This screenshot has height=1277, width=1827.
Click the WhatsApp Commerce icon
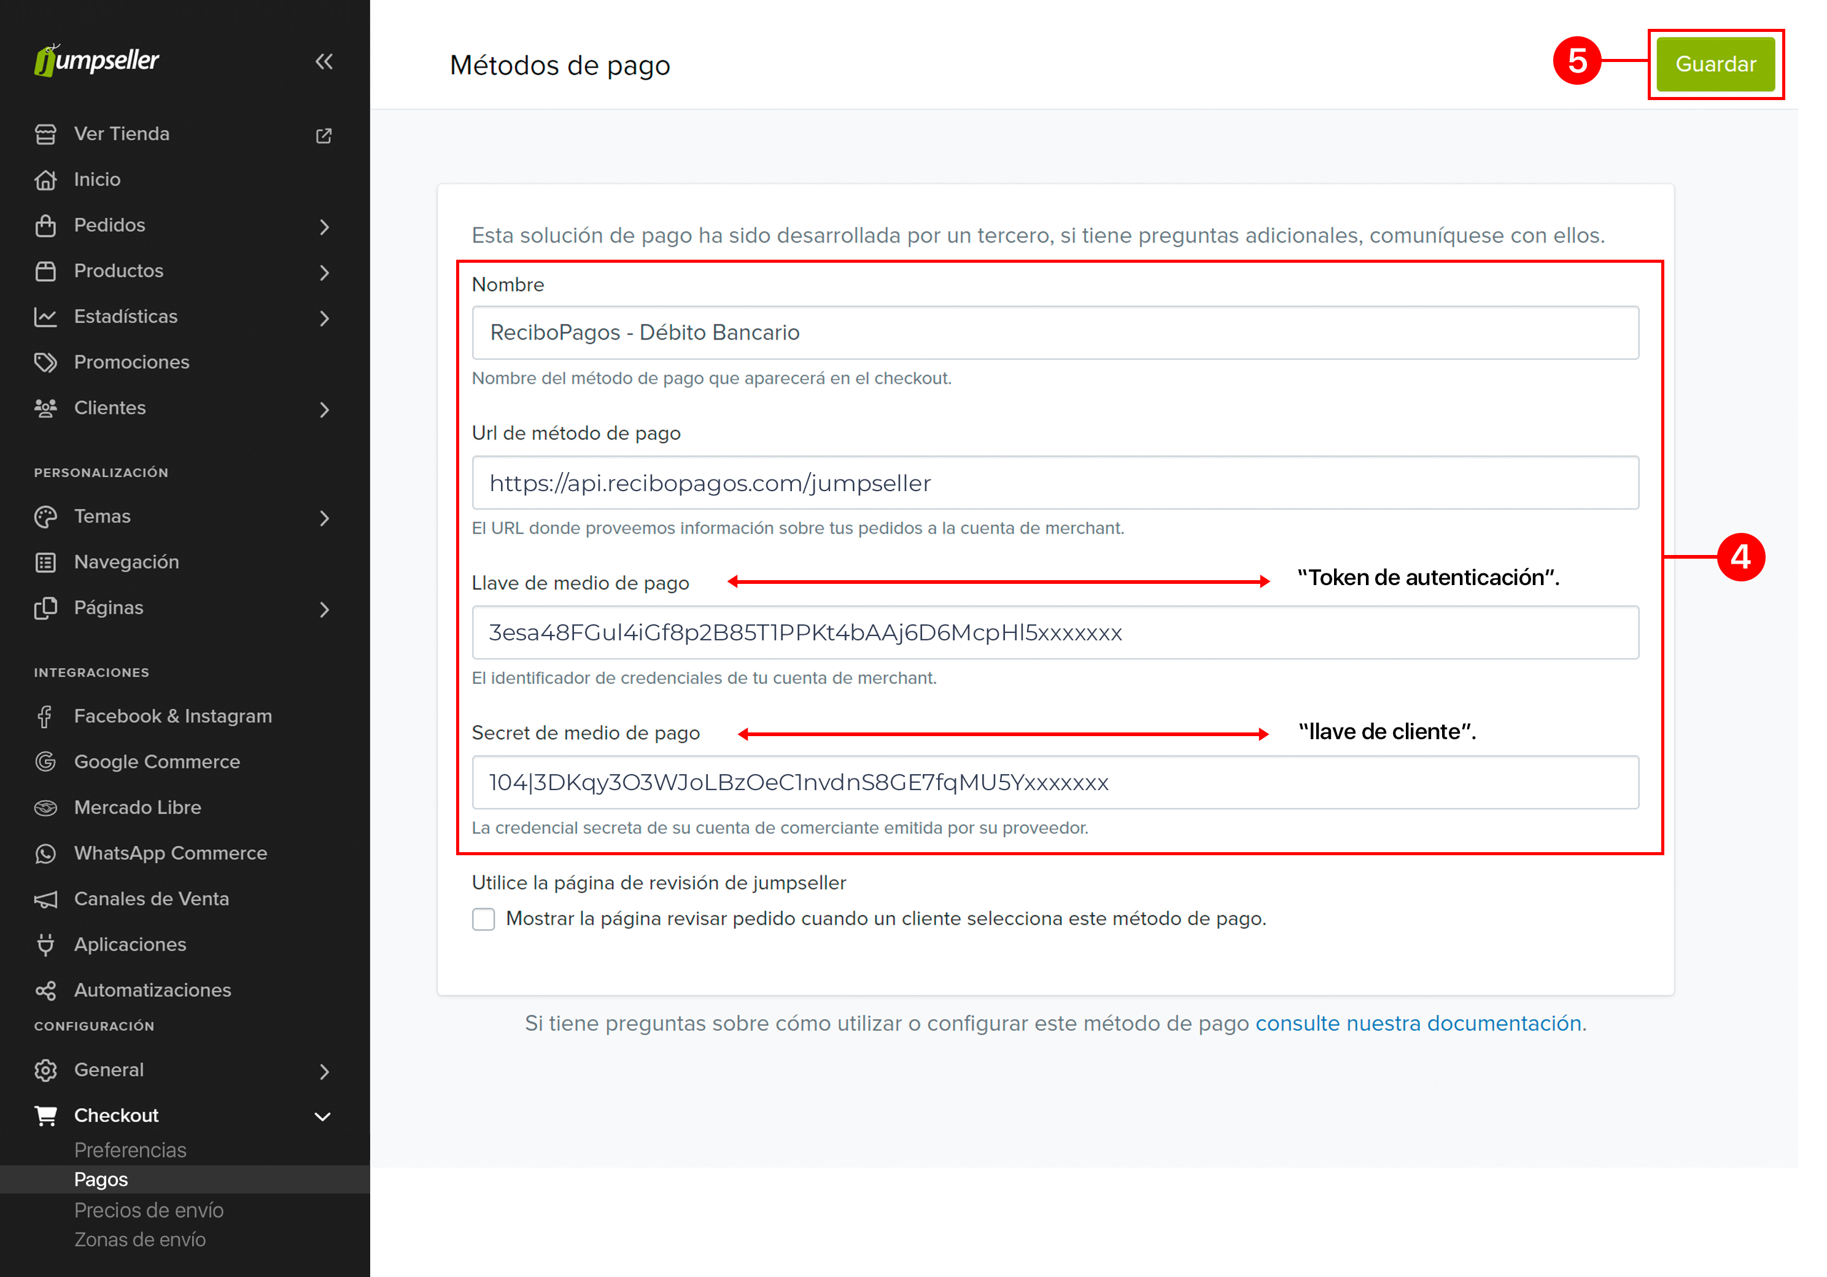pos(45,853)
